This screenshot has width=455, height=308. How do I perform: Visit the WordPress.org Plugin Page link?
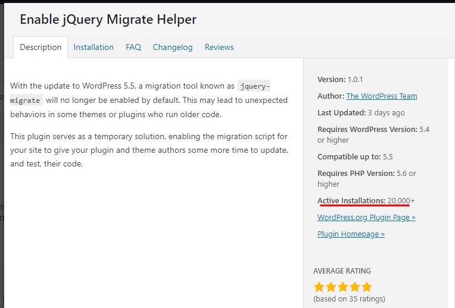[x=366, y=217]
